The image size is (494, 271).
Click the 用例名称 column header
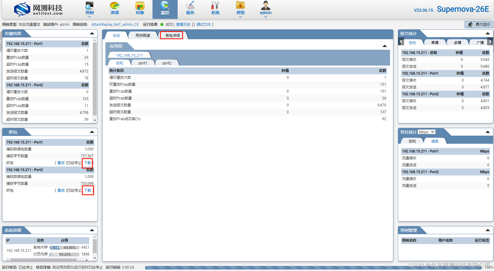click(409, 240)
